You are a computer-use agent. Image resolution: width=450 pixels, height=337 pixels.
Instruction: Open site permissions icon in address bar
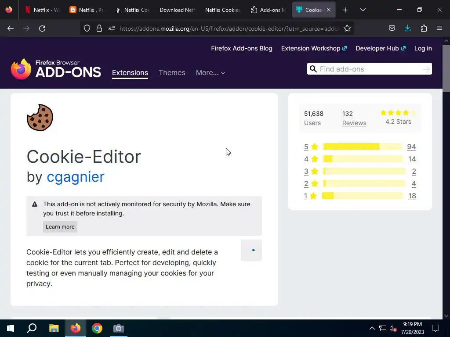pyautogui.click(x=112, y=28)
